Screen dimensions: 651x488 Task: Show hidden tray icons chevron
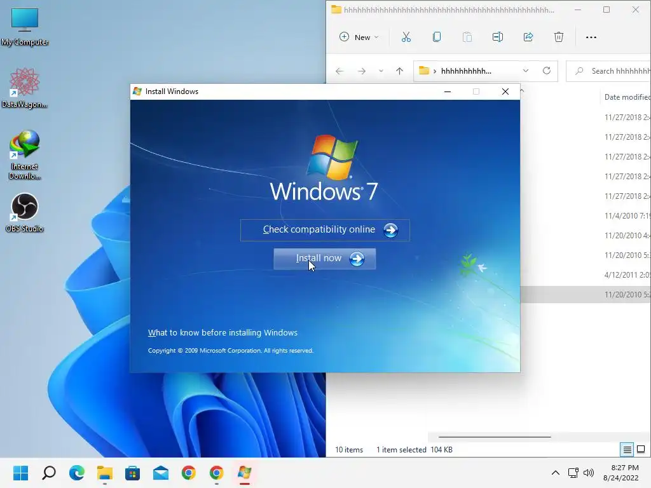pos(555,473)
